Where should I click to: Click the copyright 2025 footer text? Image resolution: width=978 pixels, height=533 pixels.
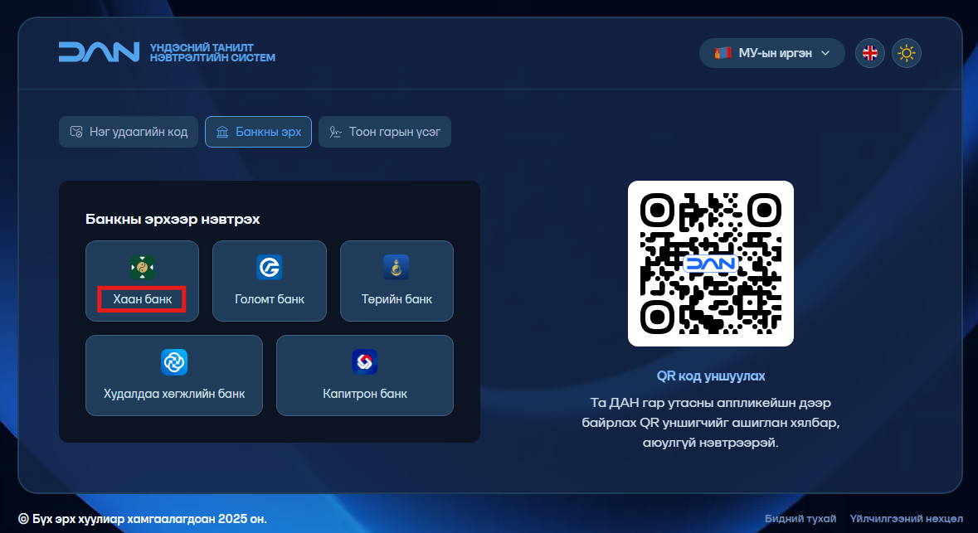click(142, 519)
